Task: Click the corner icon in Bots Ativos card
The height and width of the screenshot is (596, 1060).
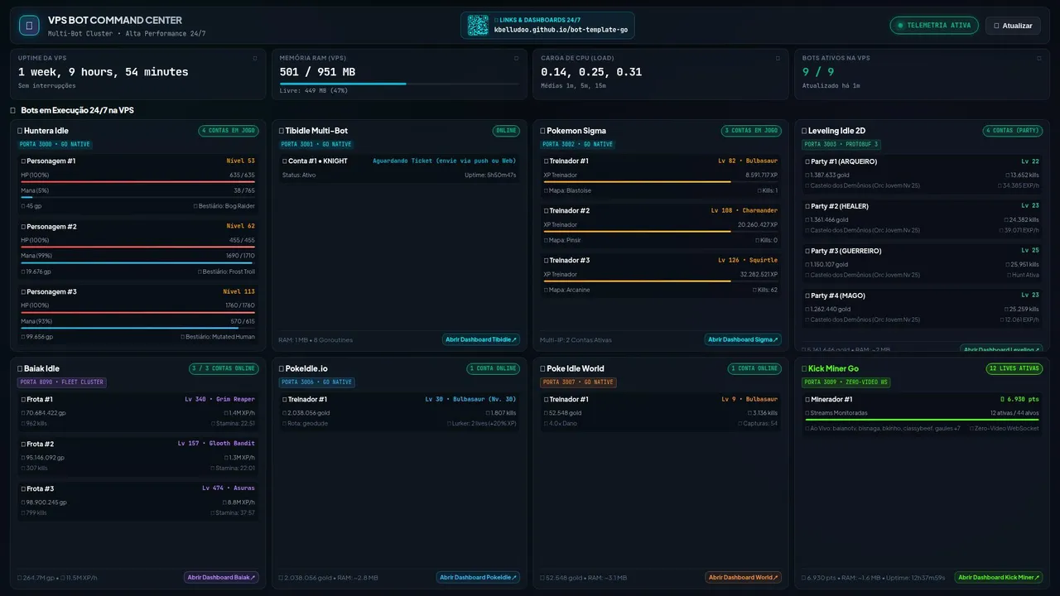Action: 1039,58
